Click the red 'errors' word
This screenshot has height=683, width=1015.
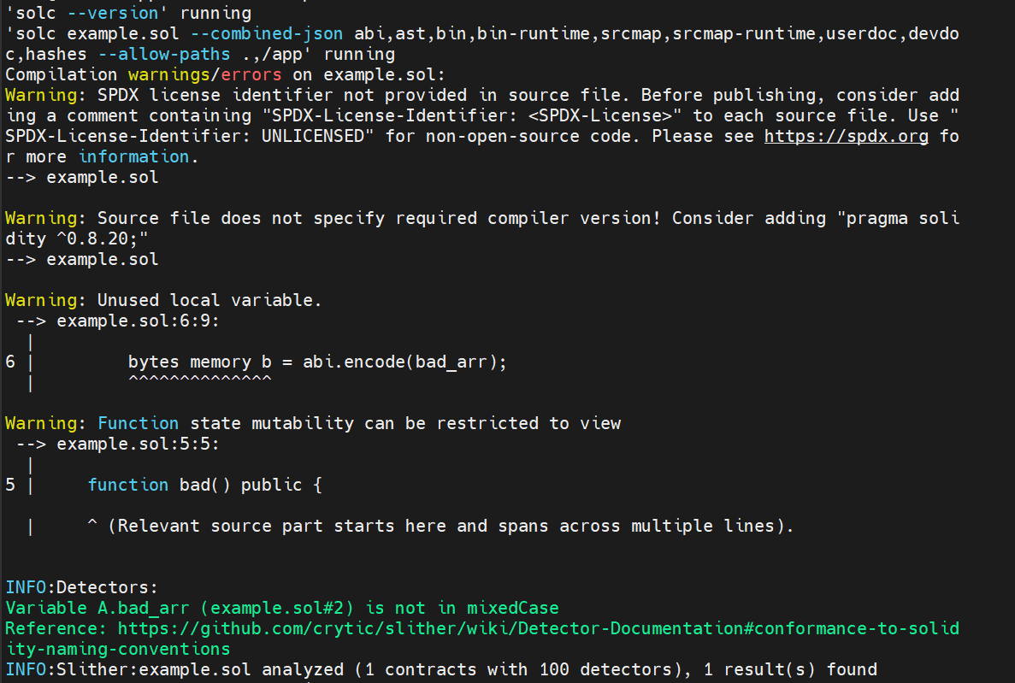[x=251, y=74]
